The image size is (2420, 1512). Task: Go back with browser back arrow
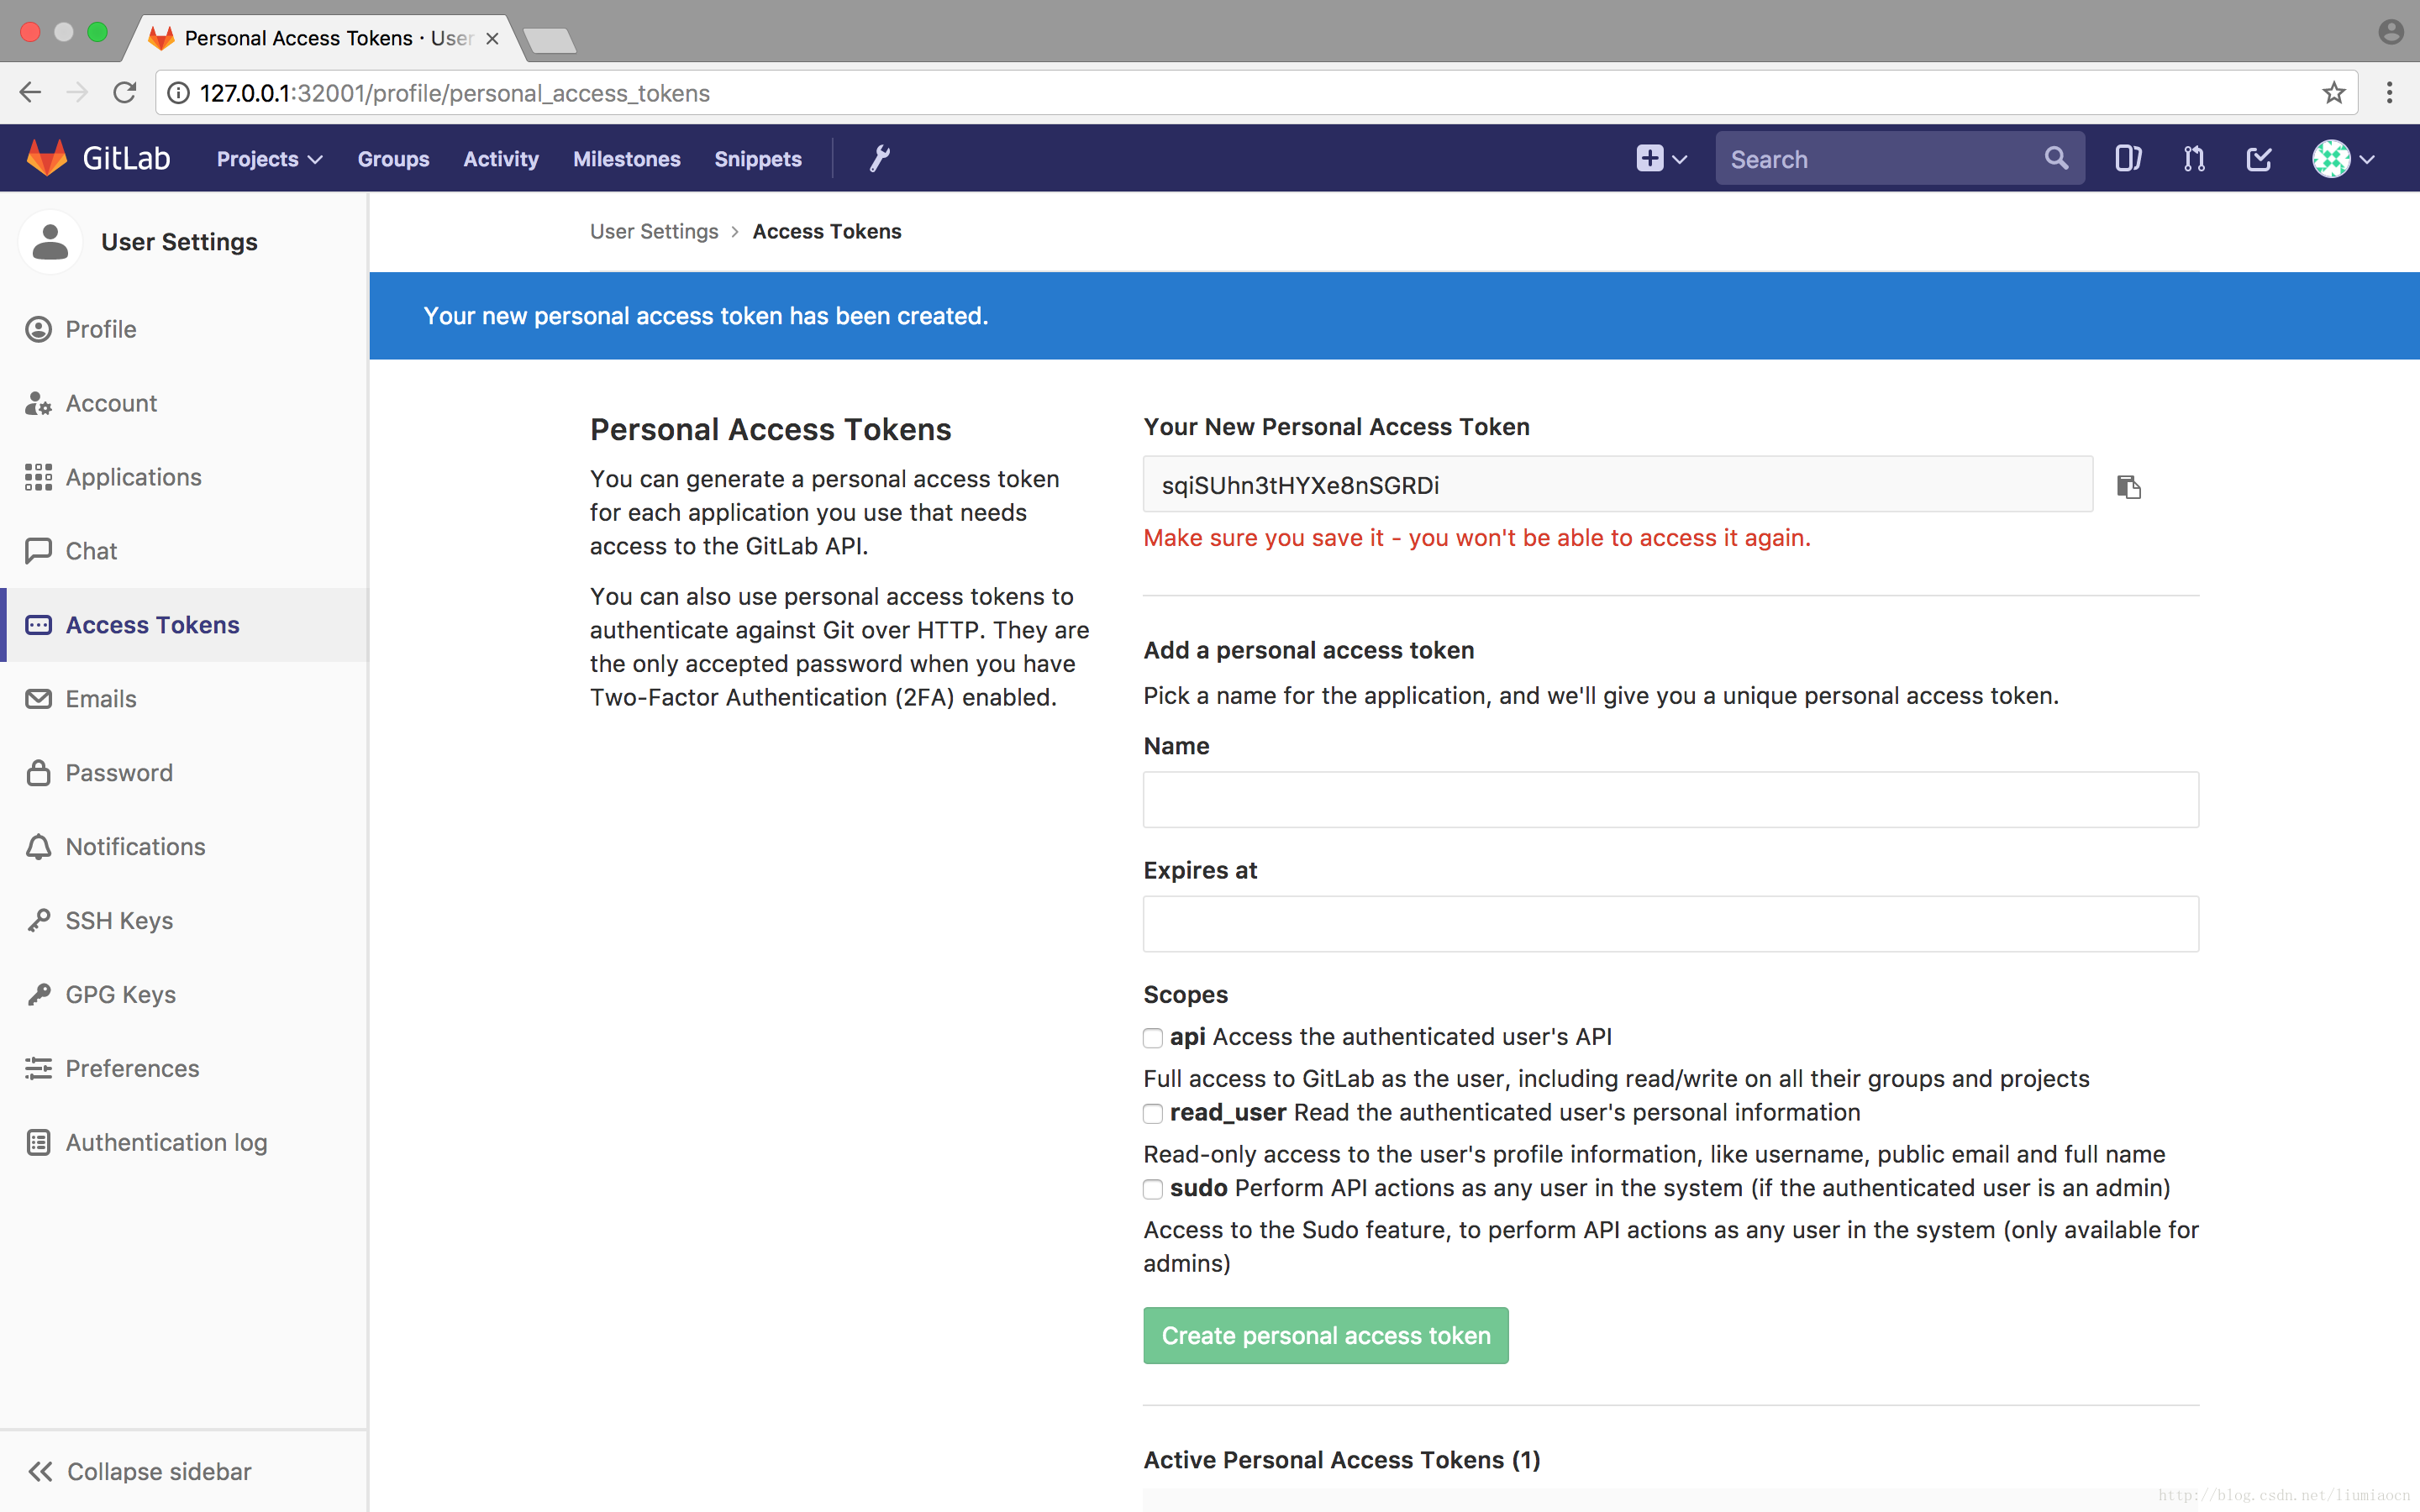[30, 93]
